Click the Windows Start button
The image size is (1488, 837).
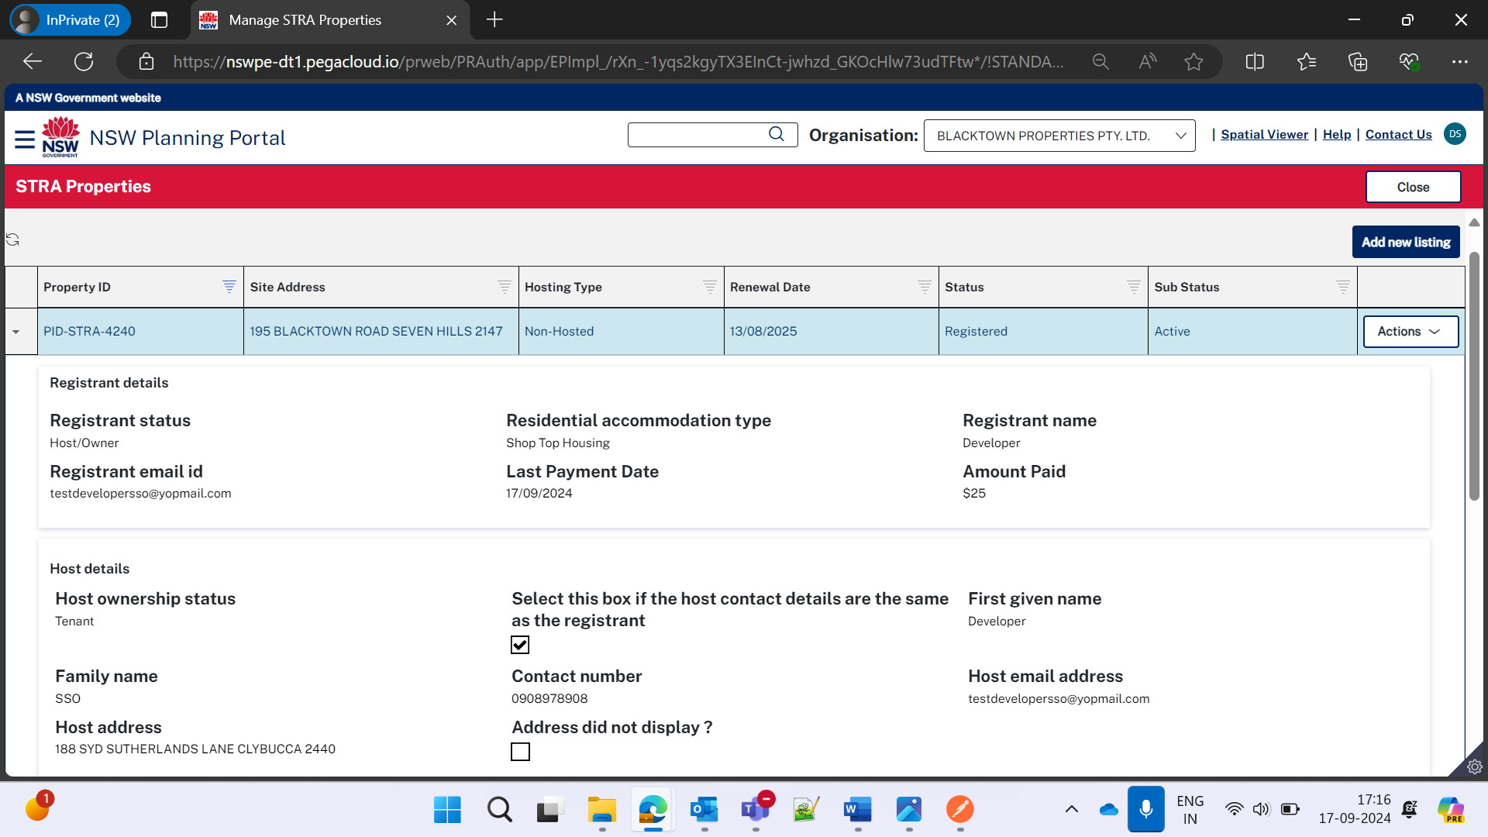click(447, 810)
